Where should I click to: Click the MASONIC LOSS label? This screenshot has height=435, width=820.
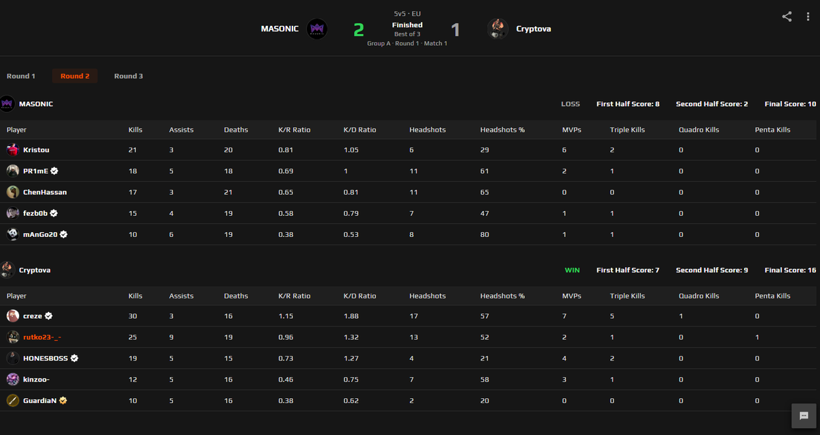571,104
